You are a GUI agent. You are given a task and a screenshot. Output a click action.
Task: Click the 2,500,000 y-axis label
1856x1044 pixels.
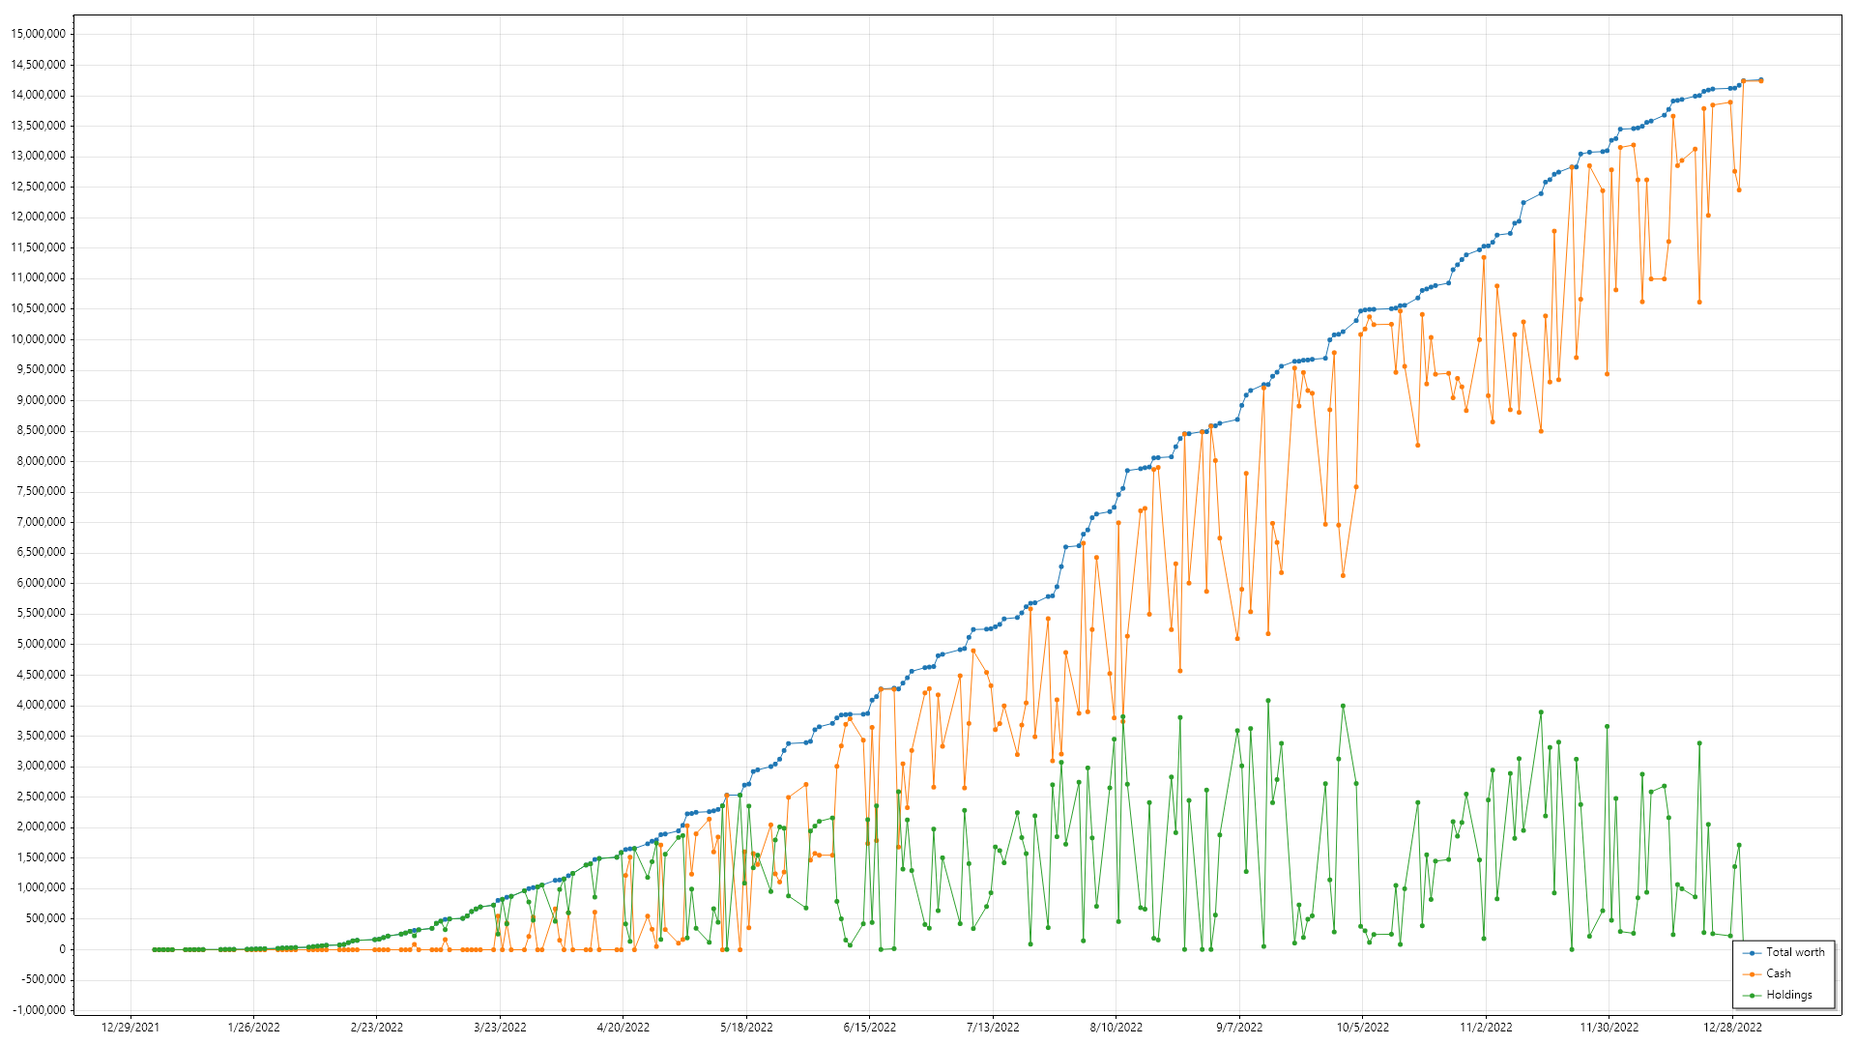tap(42, 797)
